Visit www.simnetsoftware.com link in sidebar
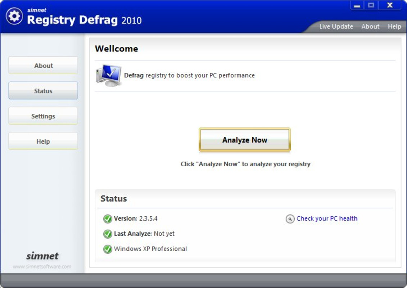The width and height of the screenshot is (407, 288). click(x=42, y=266)
